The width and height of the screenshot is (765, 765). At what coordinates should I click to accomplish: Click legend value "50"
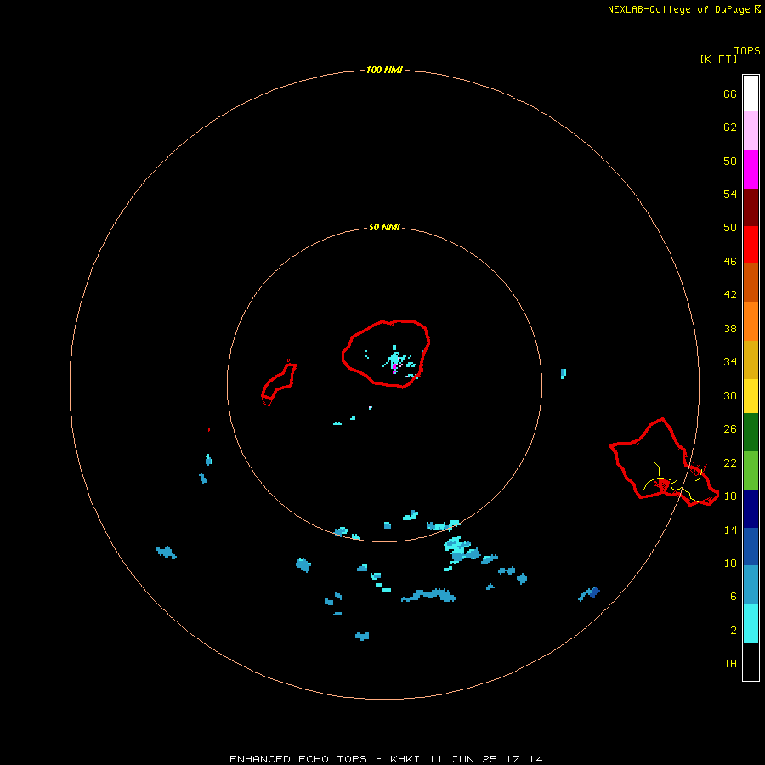(x=730, y=227)
